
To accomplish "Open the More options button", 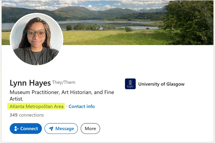I will pyautogui.click(x=90, y=128).
